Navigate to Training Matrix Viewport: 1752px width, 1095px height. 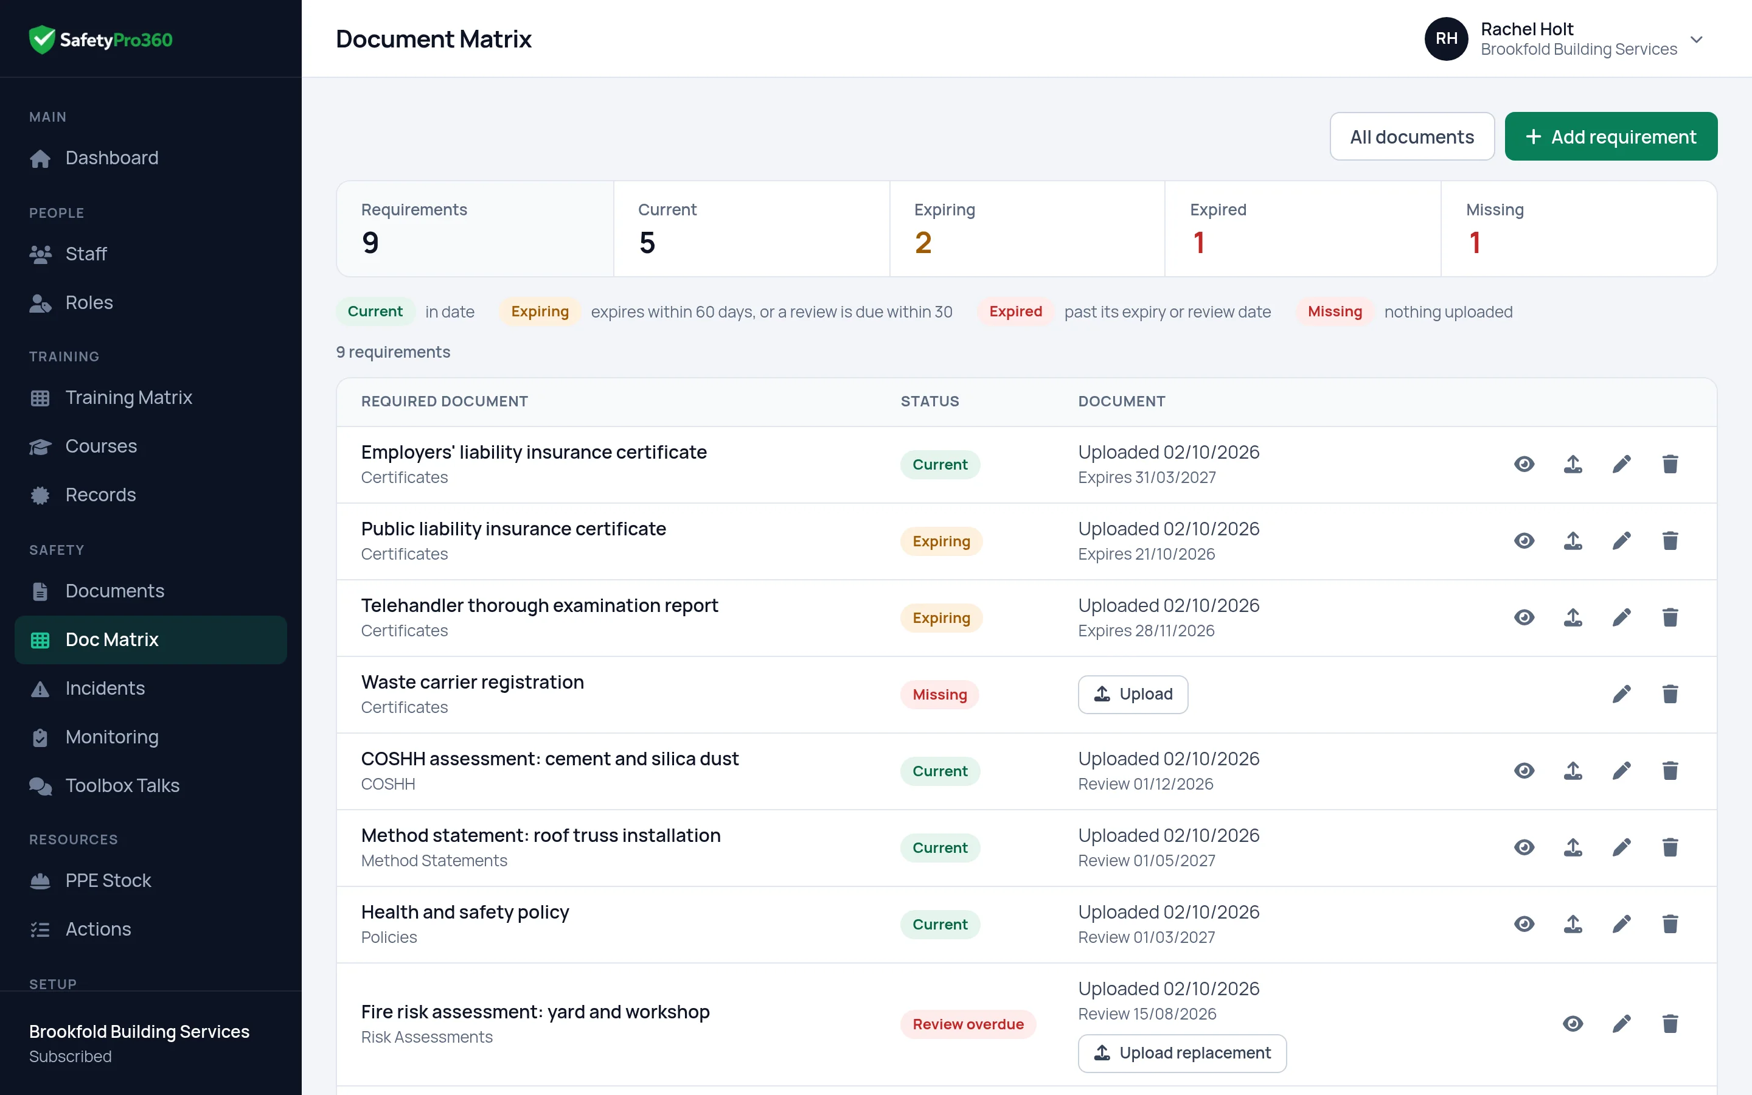tap(151, 398)
